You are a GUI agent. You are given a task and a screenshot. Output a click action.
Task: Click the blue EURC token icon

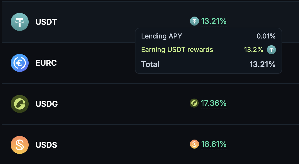click(x=20, y=63)
